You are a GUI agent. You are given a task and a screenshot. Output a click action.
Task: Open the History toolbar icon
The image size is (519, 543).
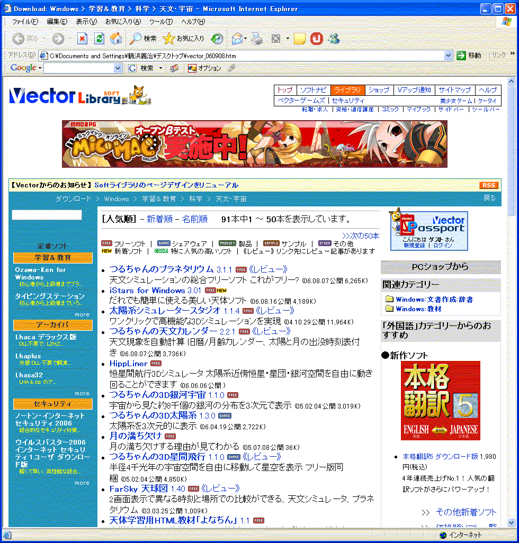click(x=217, y=39)
